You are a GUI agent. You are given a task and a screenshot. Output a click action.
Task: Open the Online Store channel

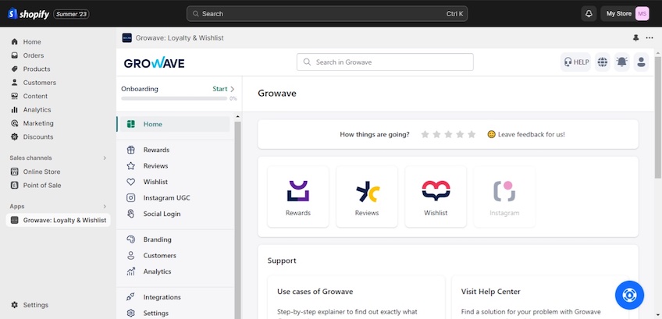[x=41, y=172]
